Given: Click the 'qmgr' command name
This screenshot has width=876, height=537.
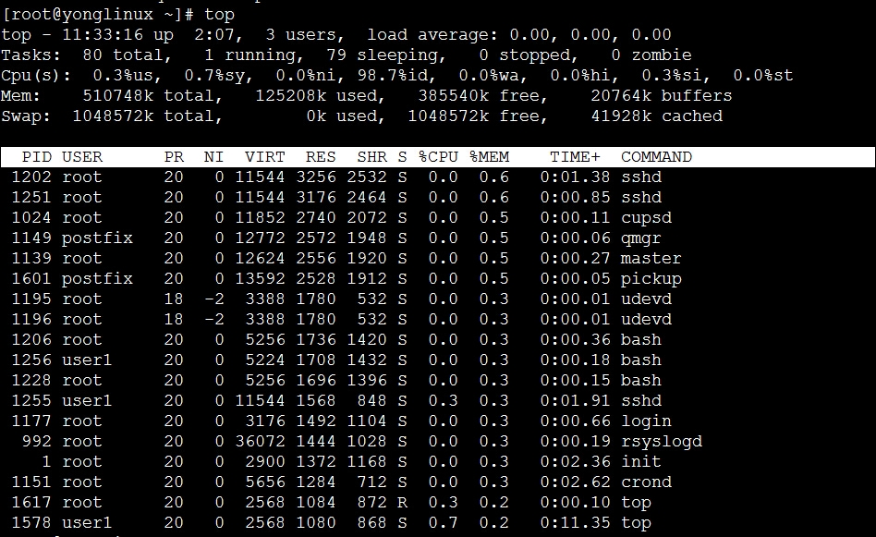Looking at the screenshot, I should click(641, 238).
